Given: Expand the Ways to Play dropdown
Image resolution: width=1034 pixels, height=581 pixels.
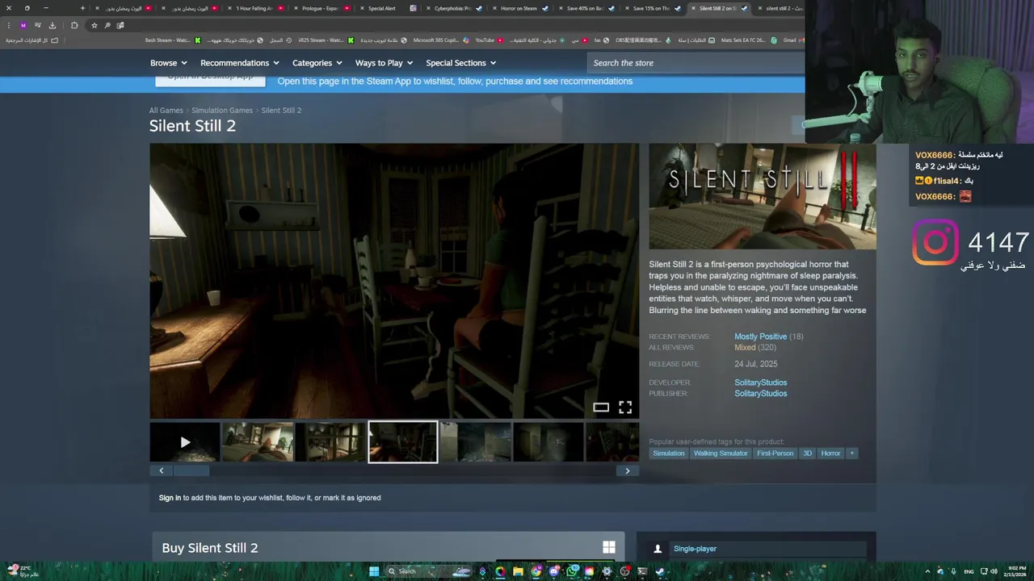Looking at the screenshot, I should coord(384,63).
